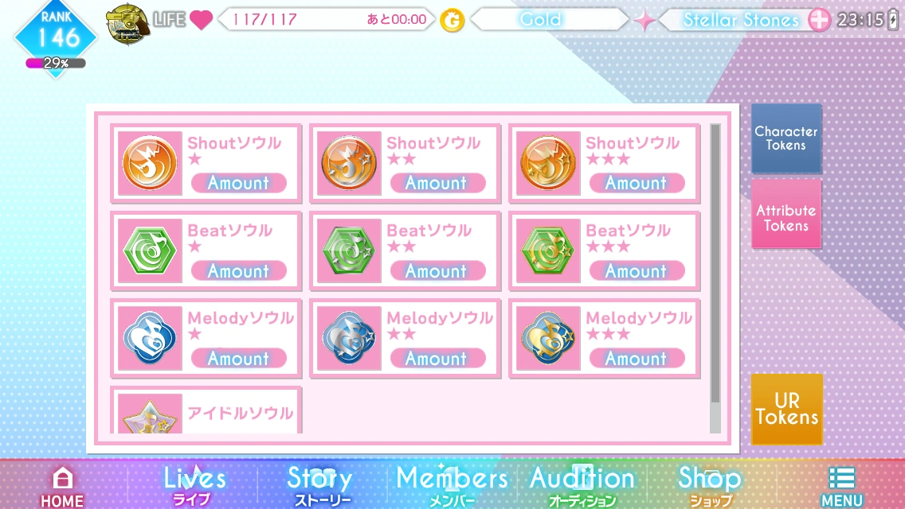Open the UR Tokens section
The height and width of the screenshot is (509, 905).
(x=786, y=410)
